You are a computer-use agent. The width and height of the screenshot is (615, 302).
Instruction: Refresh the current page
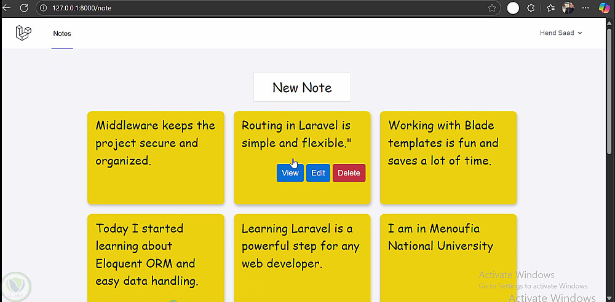pos(24,8)
